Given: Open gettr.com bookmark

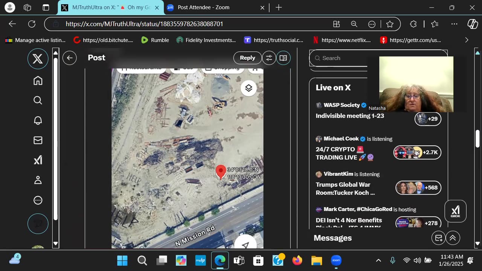Looking at the screenshot, I should (410, 40).
